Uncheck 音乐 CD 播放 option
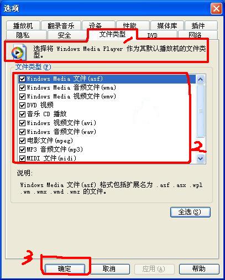 (x=22, y=114)
